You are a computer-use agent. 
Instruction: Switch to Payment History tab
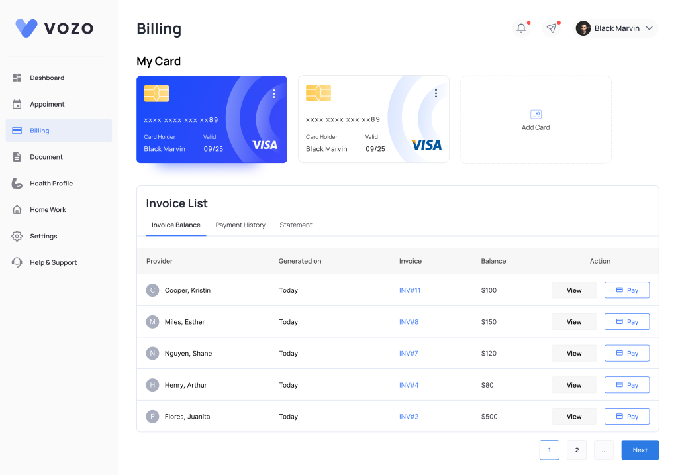tap(240, 225)
